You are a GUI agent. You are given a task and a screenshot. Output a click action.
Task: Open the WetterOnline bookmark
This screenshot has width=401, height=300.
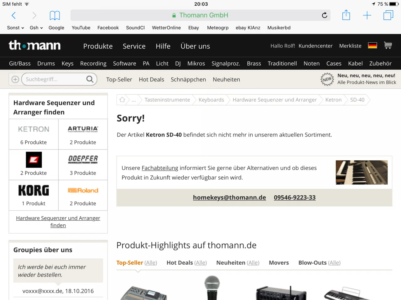coord(166,28)
